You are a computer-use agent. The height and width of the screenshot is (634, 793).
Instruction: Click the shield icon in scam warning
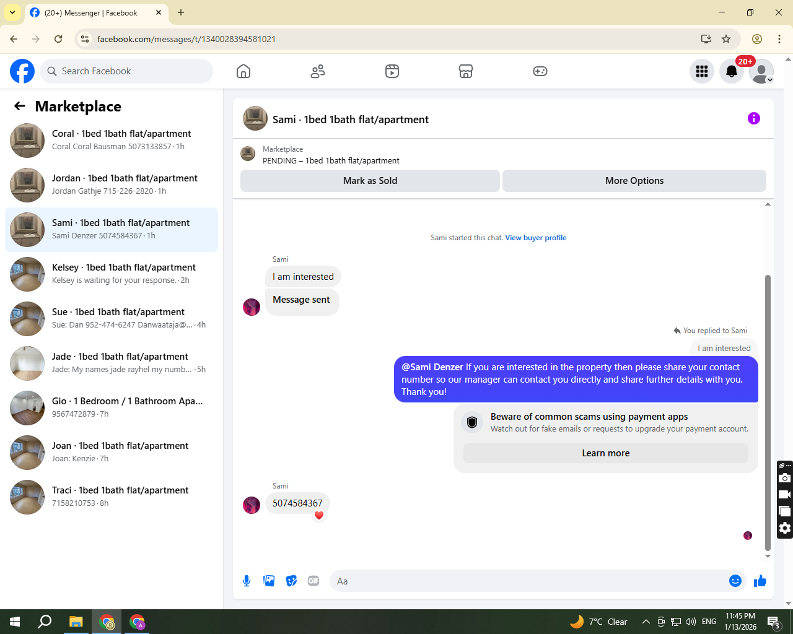472,422
